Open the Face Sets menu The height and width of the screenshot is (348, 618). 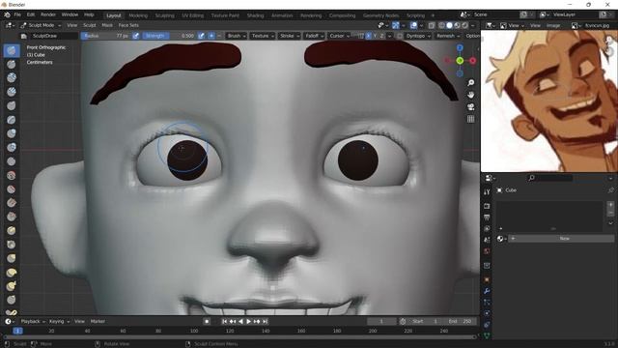[128, 25]
